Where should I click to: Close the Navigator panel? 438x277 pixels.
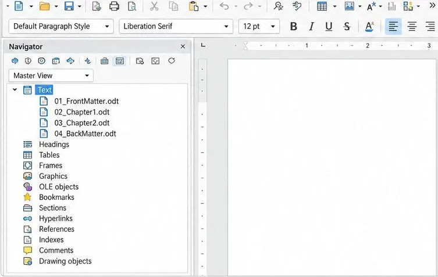click(x=183, y=46)
